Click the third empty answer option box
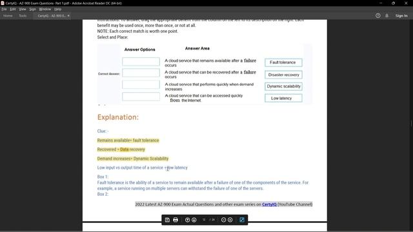The width and height of the screenshot is (413, 232). click(141, 84)
